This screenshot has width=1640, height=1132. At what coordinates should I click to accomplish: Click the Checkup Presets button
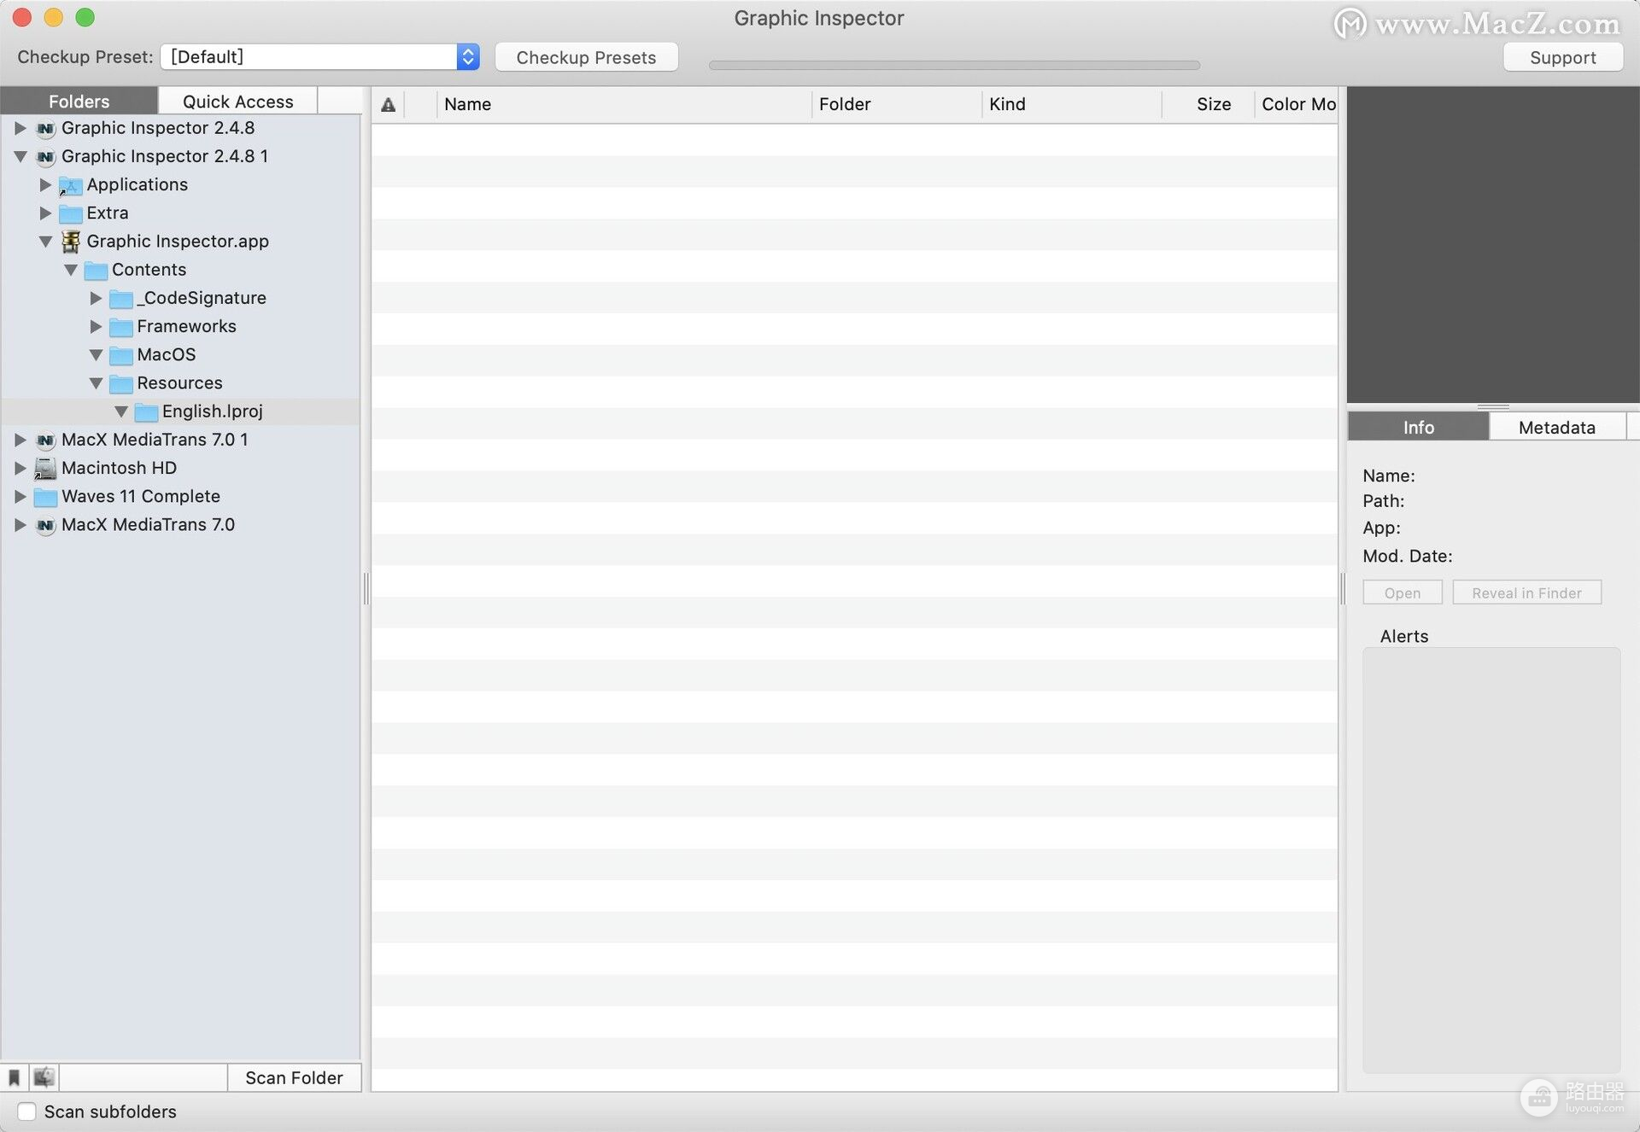586,57
